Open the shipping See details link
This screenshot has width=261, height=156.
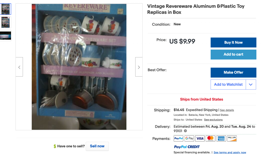(x=227, y=110)
